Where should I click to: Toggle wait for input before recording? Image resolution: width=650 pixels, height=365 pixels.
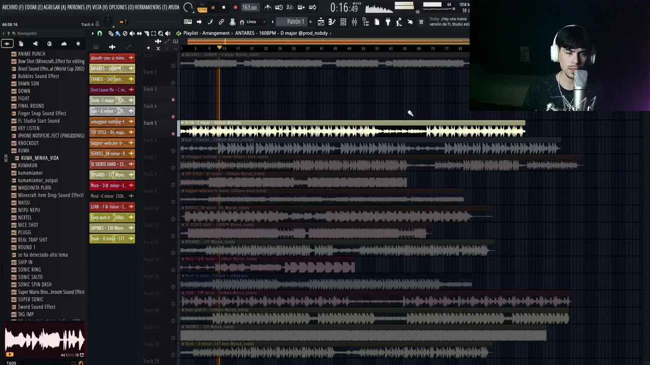(x=279, y=8)
